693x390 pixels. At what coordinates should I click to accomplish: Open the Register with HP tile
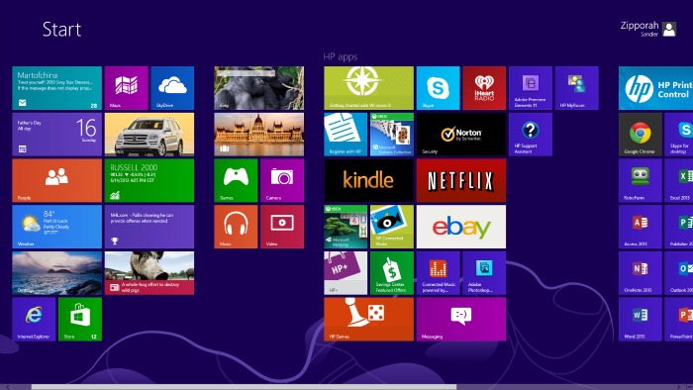point(346,135)
